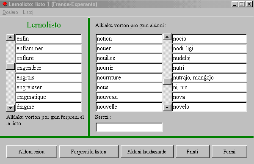Select 'énigmatique' in the Lernolisto list
Viewport: 254px width, 164px height.
(49, 97)
